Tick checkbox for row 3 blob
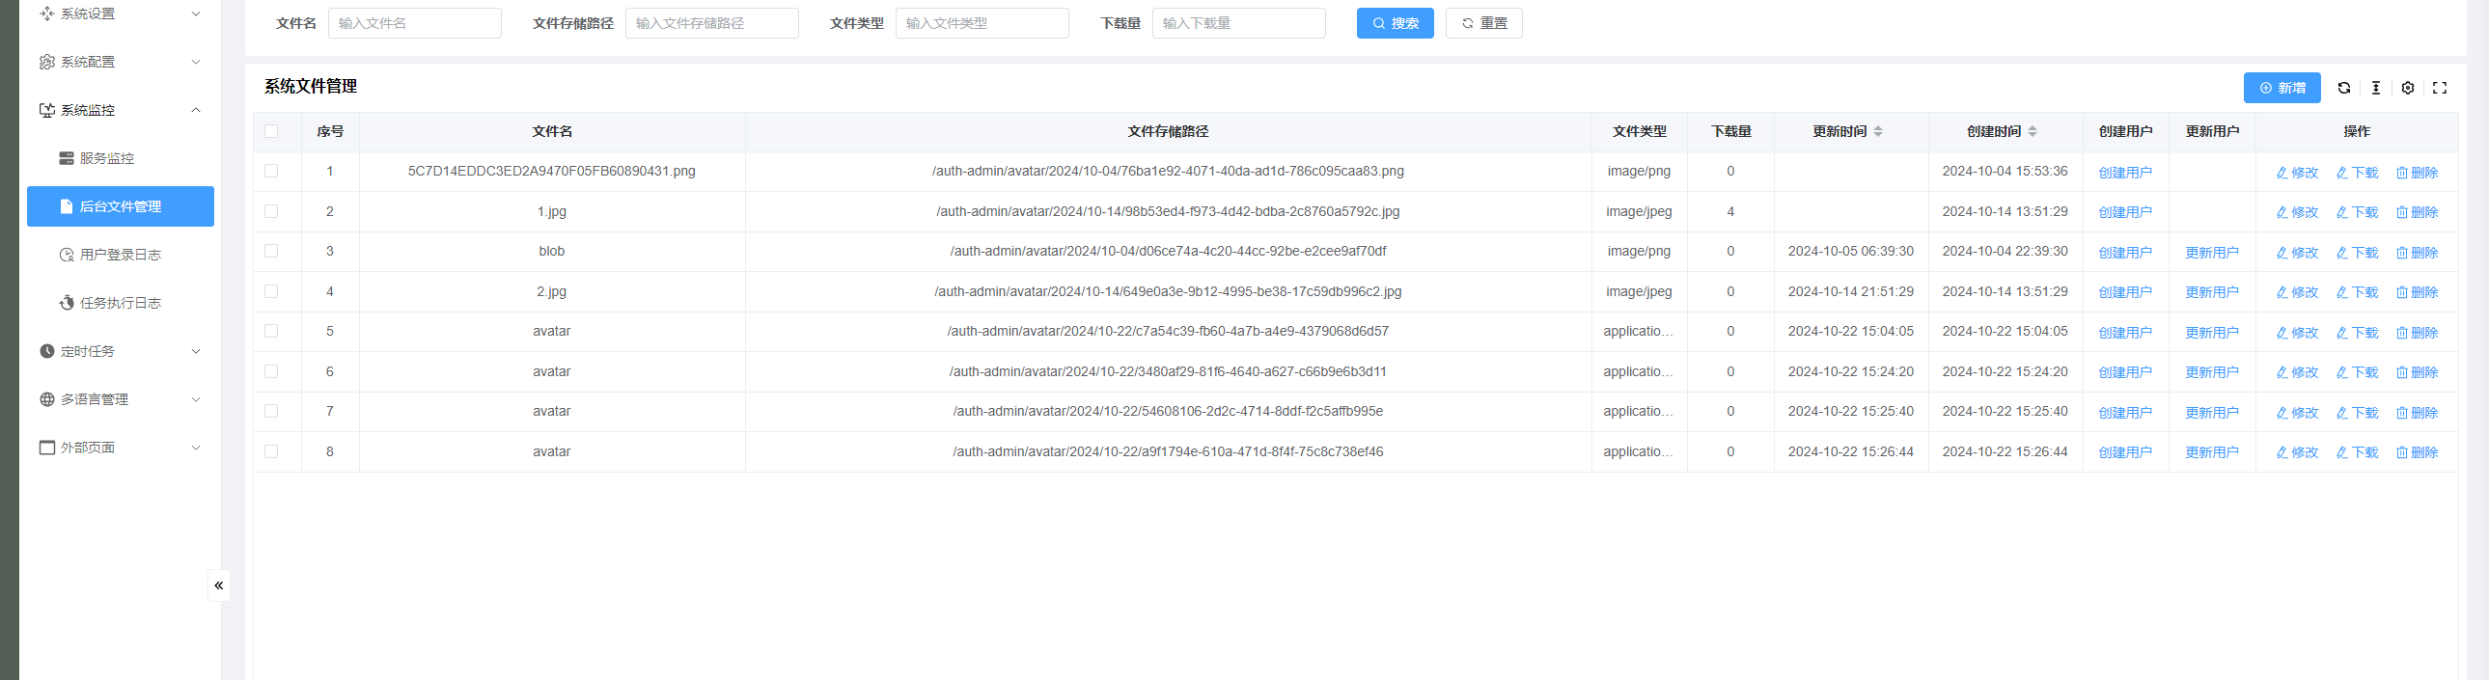 click(x=271, y=251)
